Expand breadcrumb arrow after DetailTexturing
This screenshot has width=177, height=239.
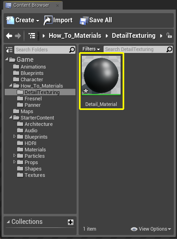[161, 36]
